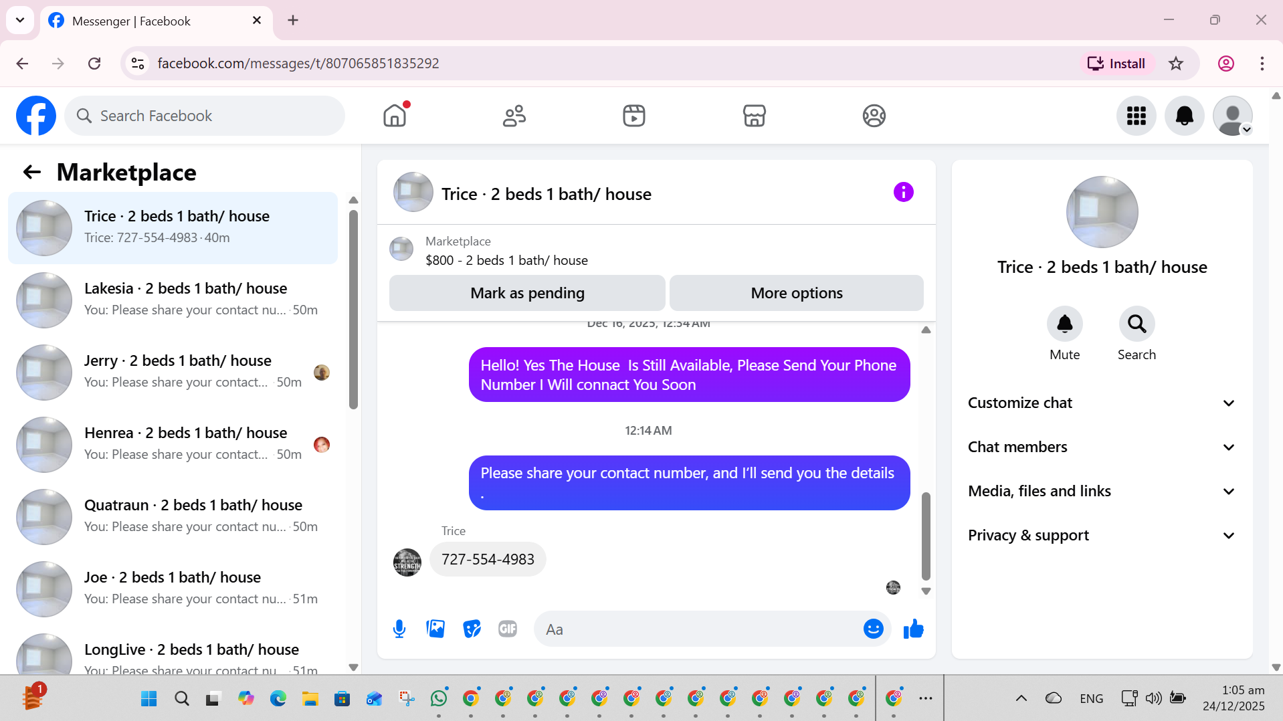The width and height of the screenshot is (1283, 721).
Task: Select the Trice conversation in list
Action: tap(173, 228)
